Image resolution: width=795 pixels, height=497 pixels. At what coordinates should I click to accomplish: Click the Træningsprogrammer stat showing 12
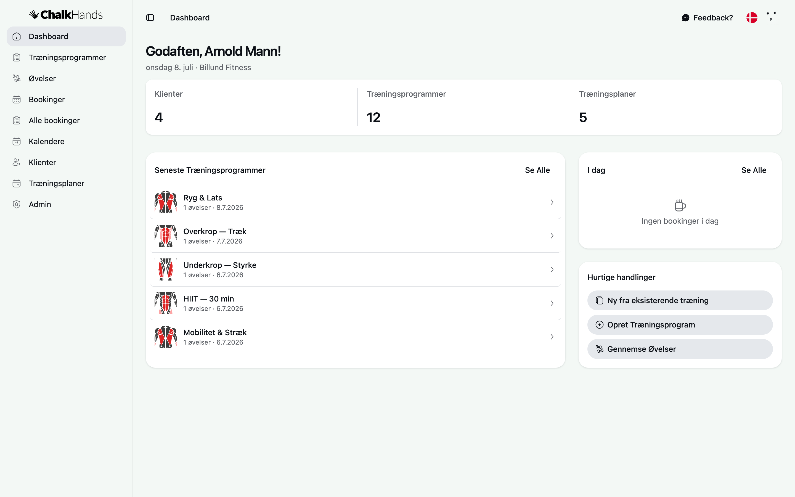(463, 107)
